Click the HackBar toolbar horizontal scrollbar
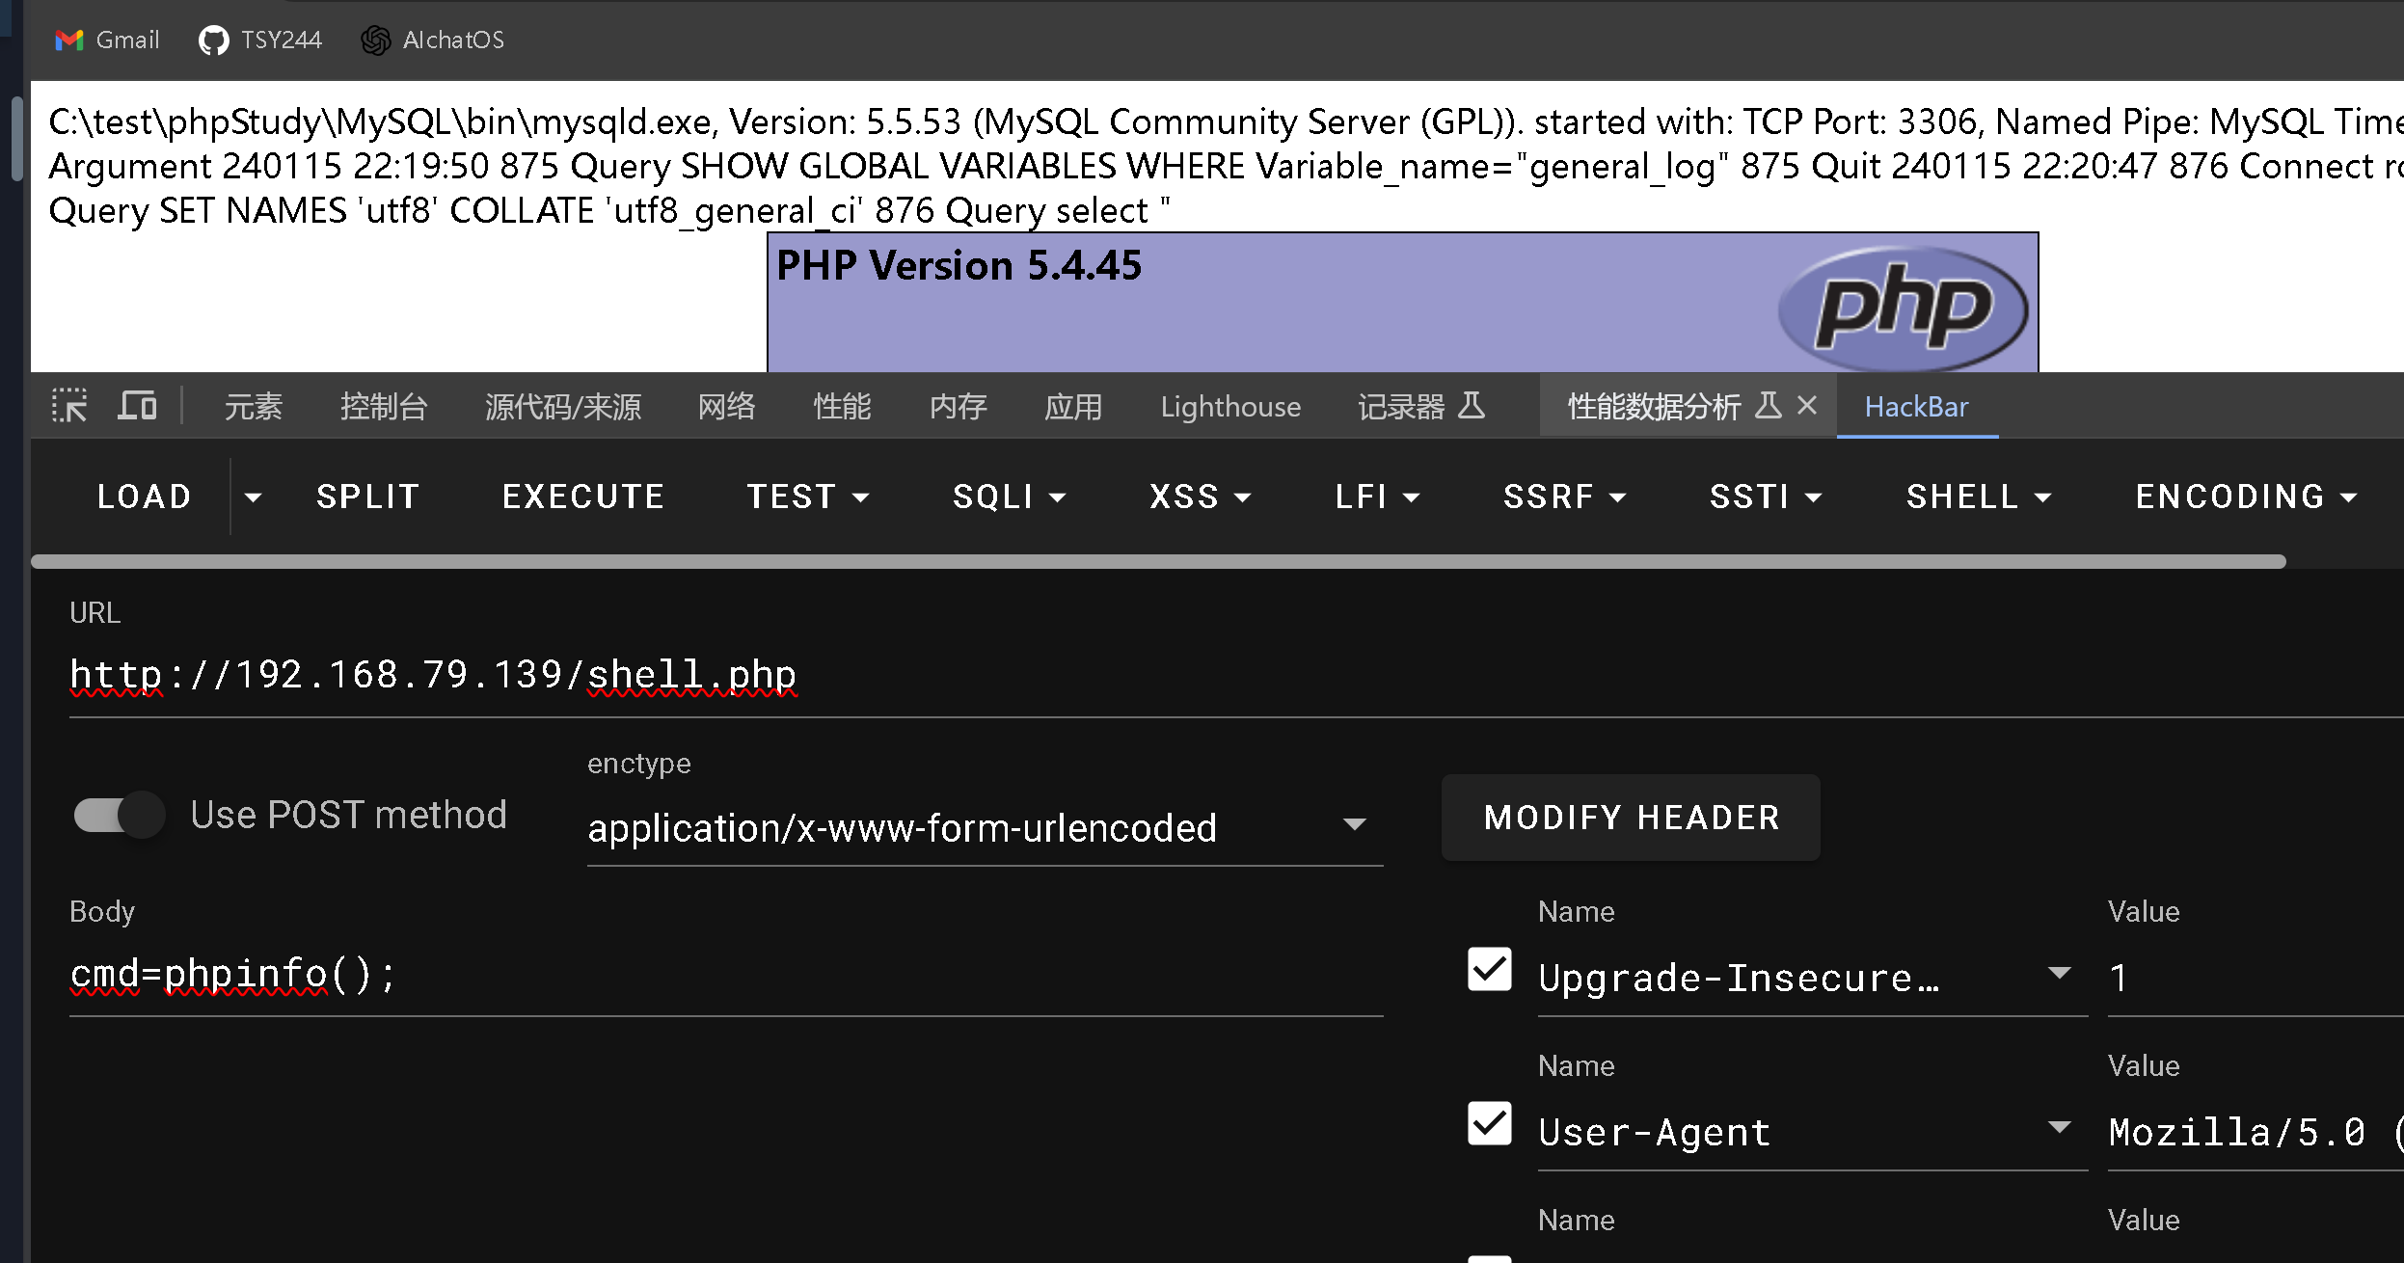Viewport: 2404px width, 1263px height. pos(1157,561)
